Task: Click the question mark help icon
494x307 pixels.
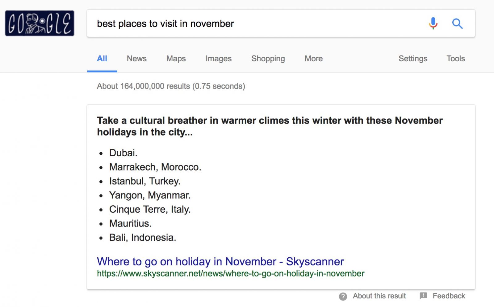Action: 343,297
